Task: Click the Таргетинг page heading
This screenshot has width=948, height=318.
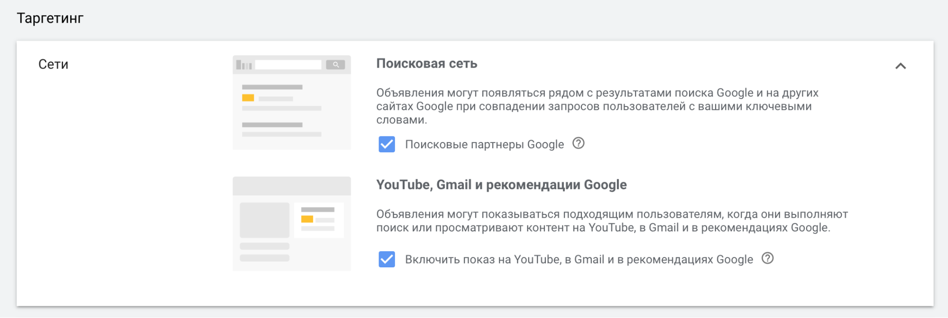Action: click(x=50, y=18)
